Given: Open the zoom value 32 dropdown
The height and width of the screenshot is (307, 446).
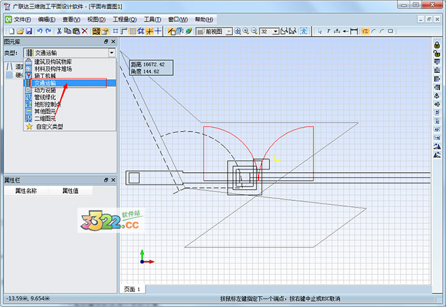Looking at the screenshot, I should click(276, 31).
